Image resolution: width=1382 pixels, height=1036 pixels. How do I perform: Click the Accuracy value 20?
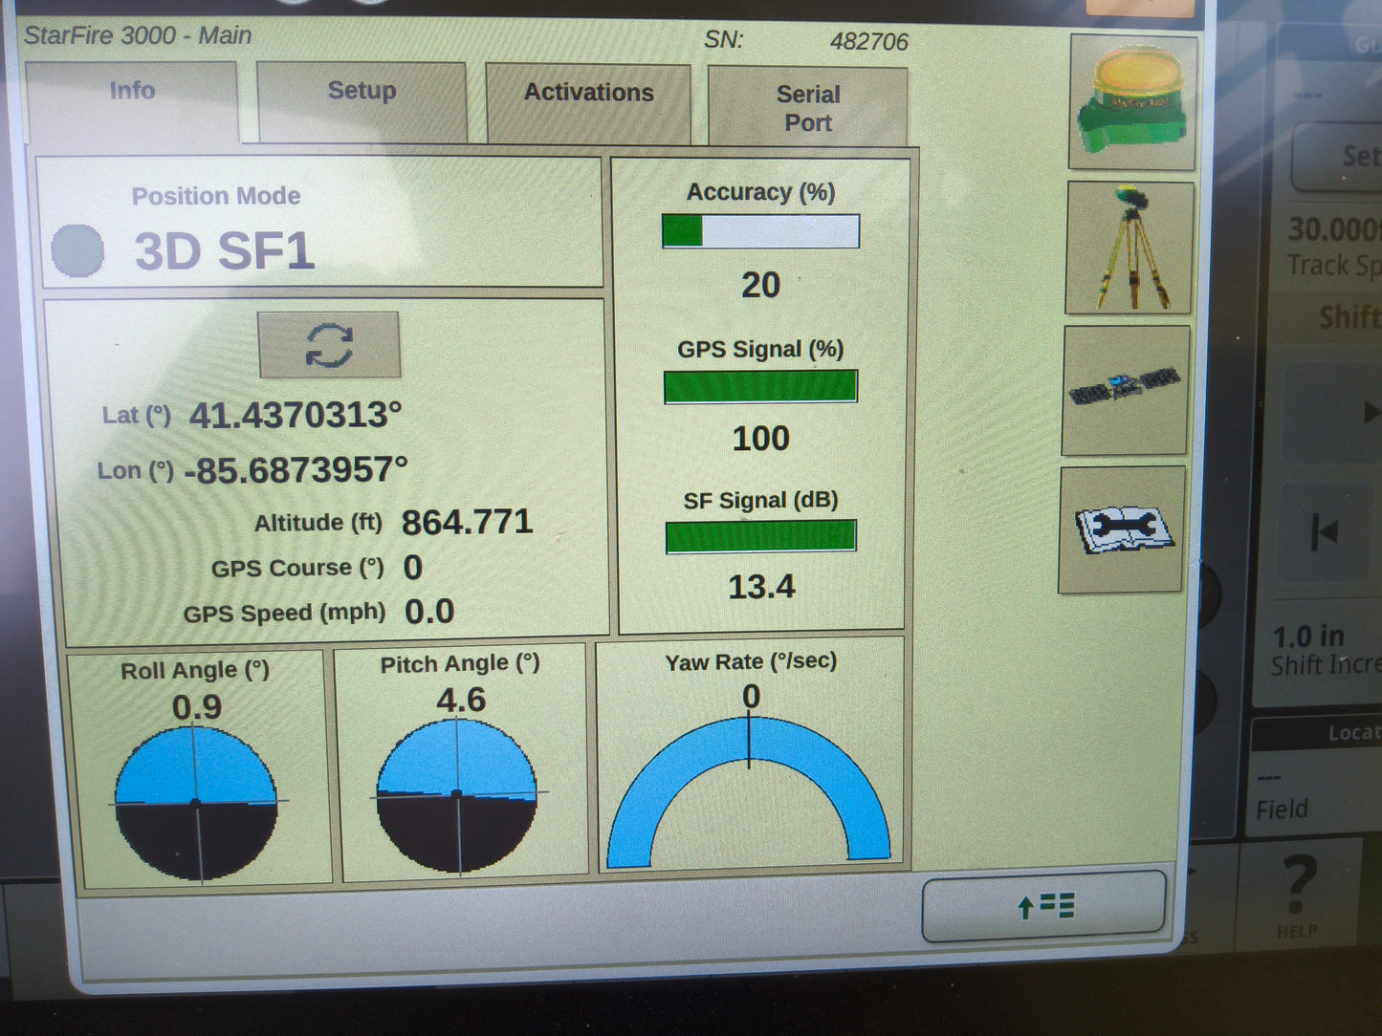pos(761,285)
